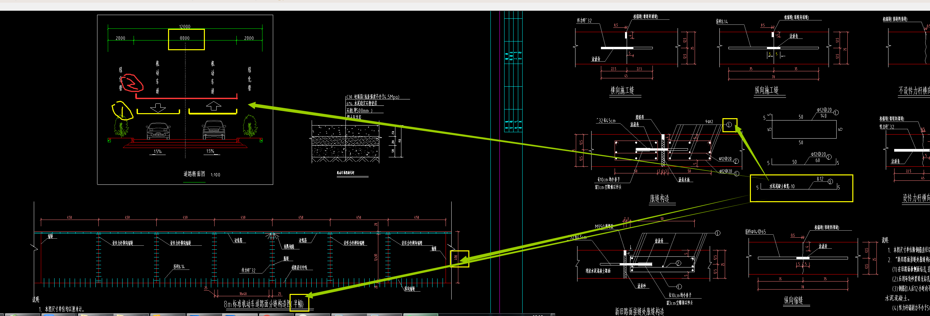Viewport: 930px width, 316px height.
Task: Click the 道路断面图 drawing title
Action: (x=194, y=174)
